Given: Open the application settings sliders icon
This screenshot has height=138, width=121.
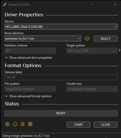Looking at the screenshot, I should click(23, 124).
